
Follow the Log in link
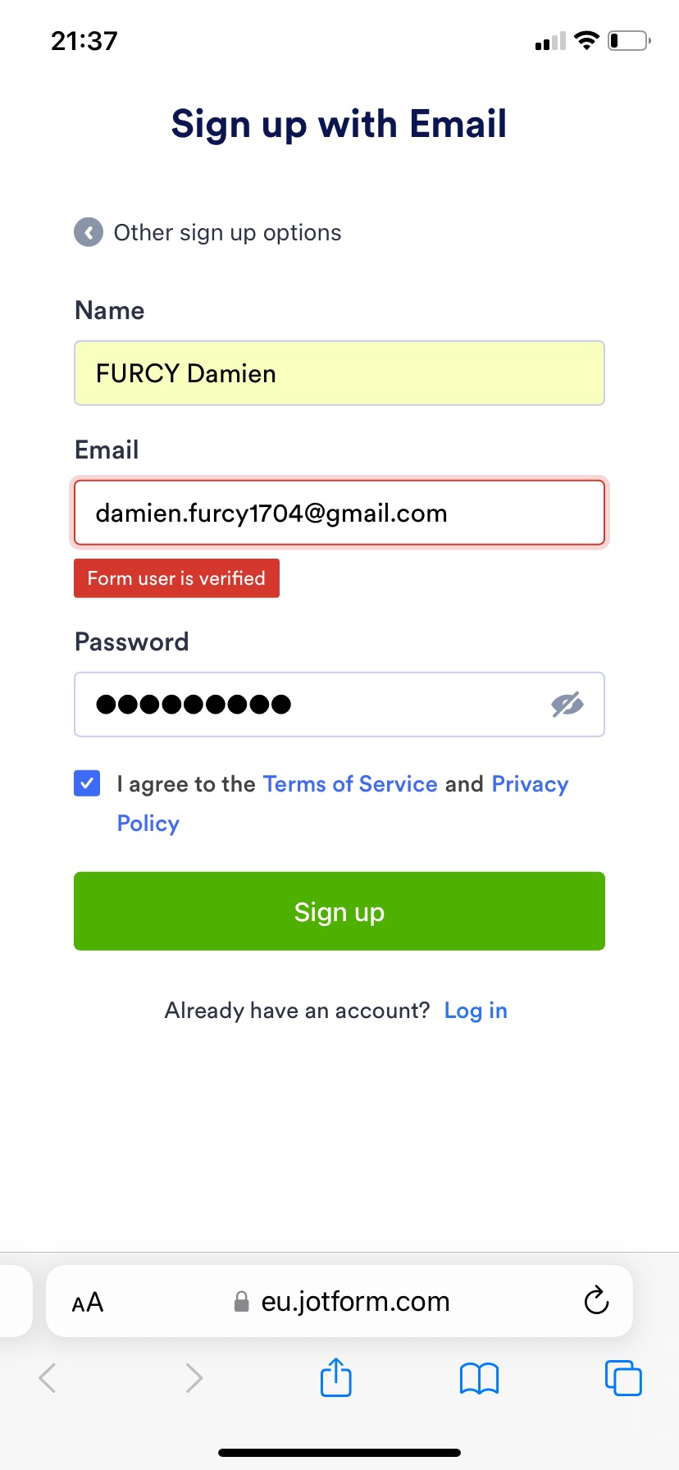[476, 1011]
